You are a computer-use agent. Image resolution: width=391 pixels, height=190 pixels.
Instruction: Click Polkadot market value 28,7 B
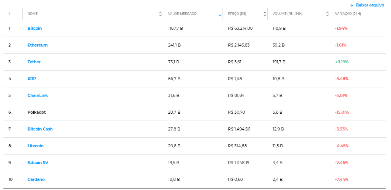174,112
